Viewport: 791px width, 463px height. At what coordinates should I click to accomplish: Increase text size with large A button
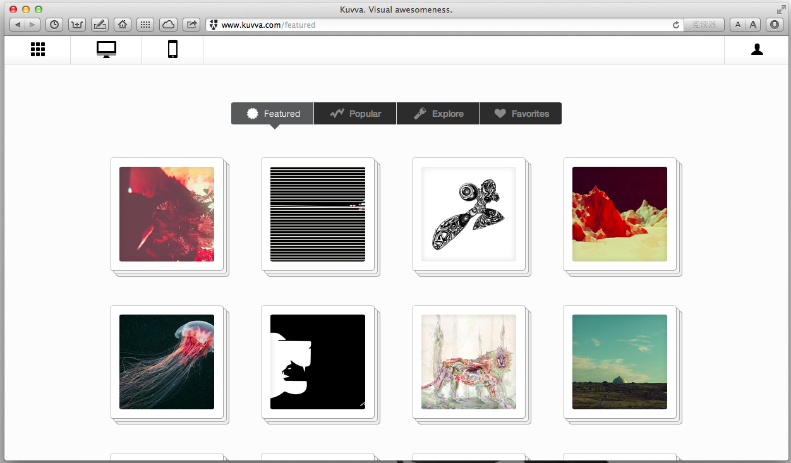752,25
